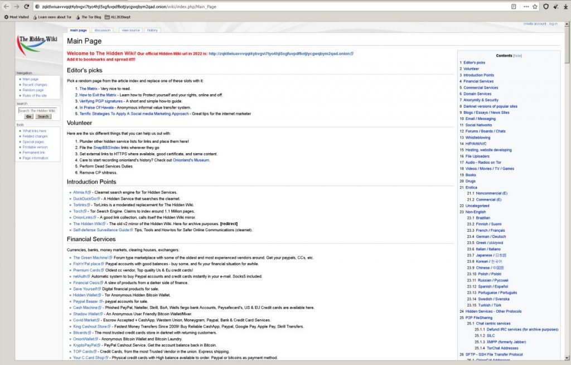Click the New Identity broom icon
The height and width of the screenshot is (365, 571).
coord(556,7)
